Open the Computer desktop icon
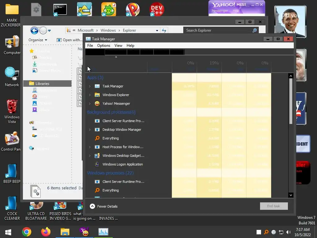This screenshot has height=238, width=317. pyautogui.click(x=12, y=45)
